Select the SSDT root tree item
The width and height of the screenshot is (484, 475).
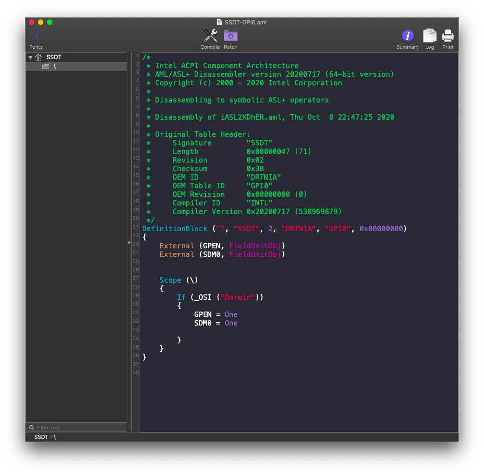coord(76,57)
